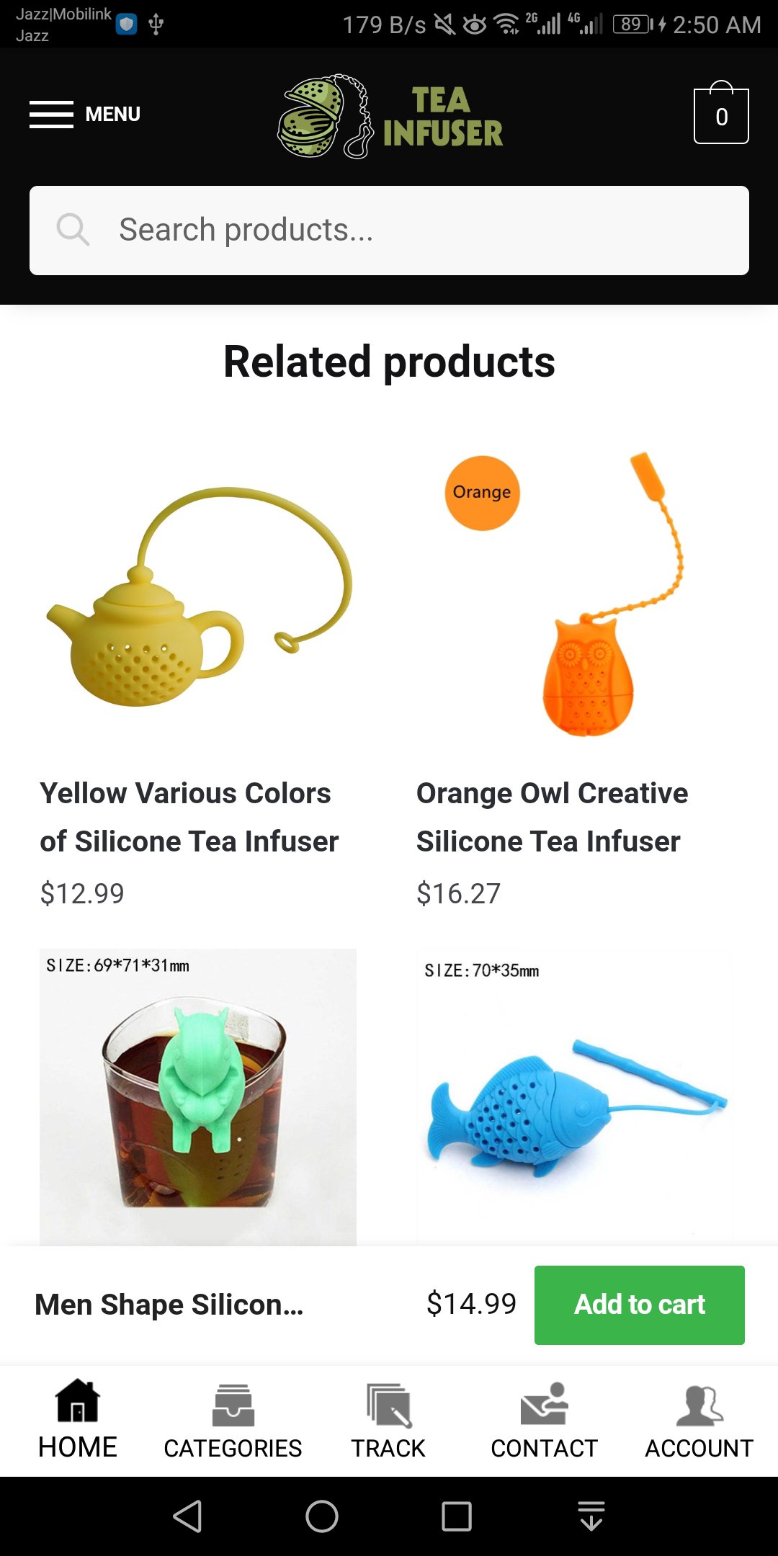Click the search magnifier icon

coord(73,230)
